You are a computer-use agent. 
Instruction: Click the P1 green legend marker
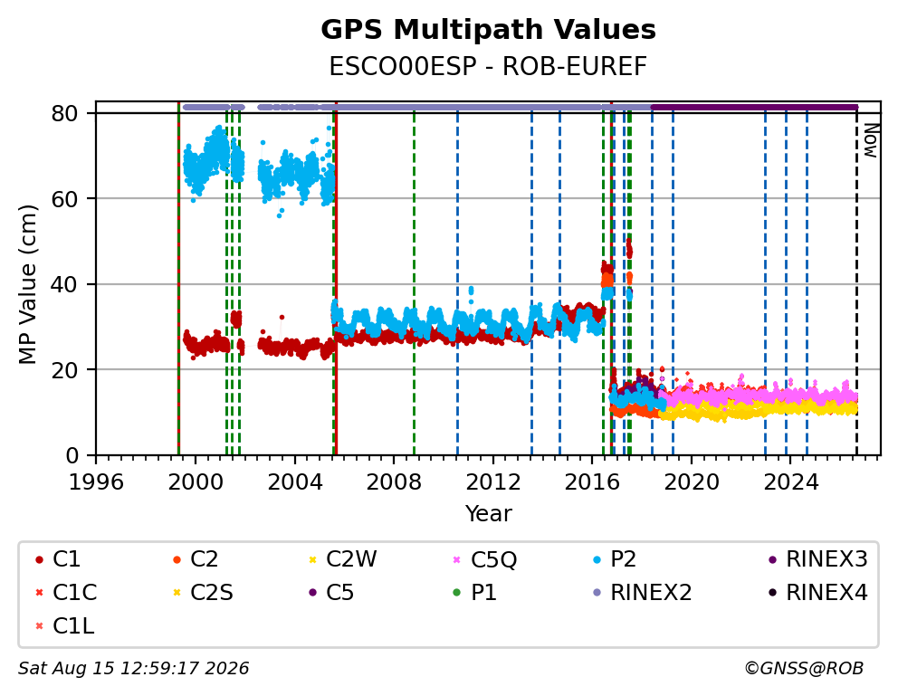pos(456,593)
